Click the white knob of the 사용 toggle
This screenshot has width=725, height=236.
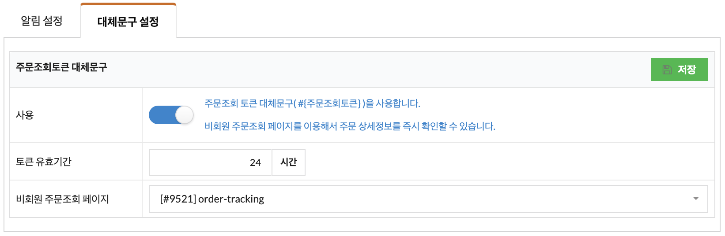coord(184,115)
